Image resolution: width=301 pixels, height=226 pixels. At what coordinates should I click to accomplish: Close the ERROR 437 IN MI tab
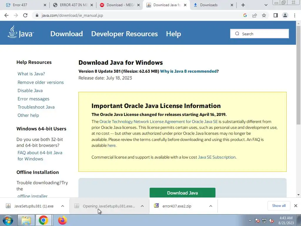click(92, 5)
